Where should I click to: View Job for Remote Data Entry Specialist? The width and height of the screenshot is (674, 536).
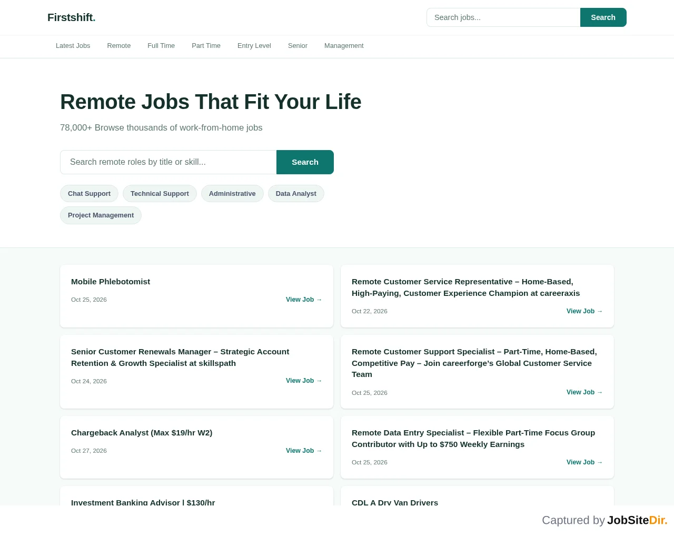pyautogui.click(x=584, y=462)
